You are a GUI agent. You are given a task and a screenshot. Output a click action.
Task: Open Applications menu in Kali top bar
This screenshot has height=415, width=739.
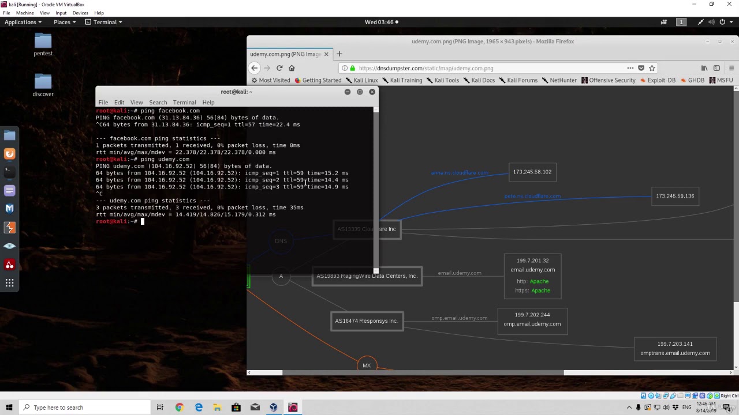click(23, 22)
